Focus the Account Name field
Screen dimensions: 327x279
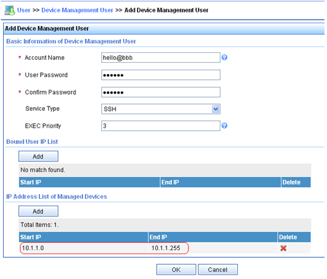(x=160, y=58)
